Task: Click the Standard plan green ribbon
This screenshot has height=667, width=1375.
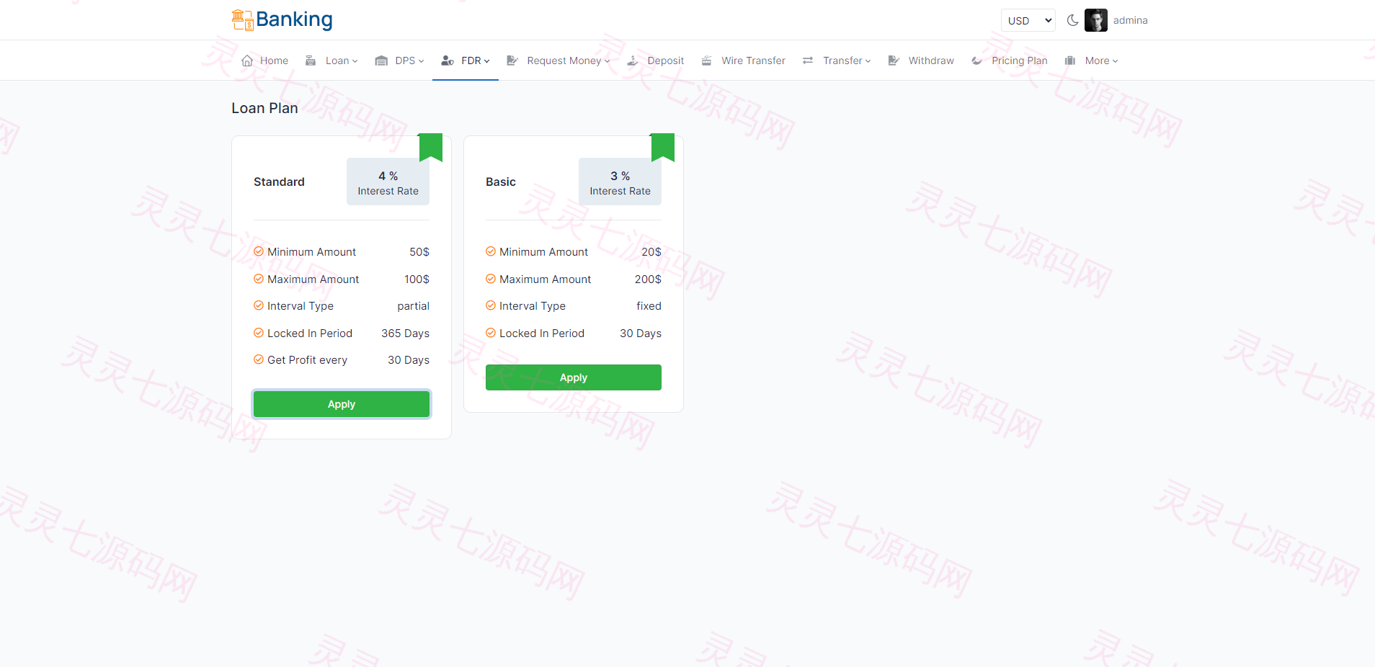Action: (x=430, y=147)
